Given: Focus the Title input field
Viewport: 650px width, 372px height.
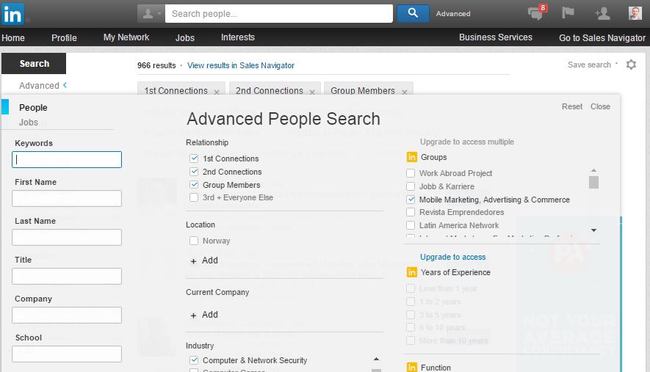Looking at the screenshot, I should (x=67, y=277).
